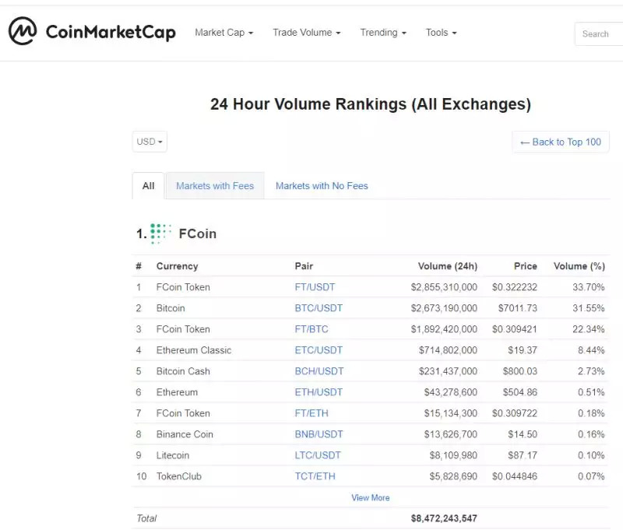Image resolution: width=623 pixels, height=530 pixels.
Task: Open the Trending dropdown
Action: click(383, 33)
